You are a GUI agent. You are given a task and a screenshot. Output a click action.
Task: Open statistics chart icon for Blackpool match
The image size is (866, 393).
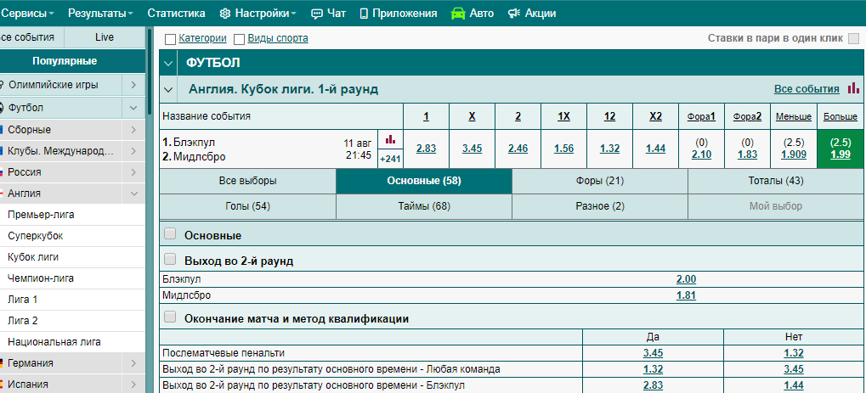coord(390,139)
